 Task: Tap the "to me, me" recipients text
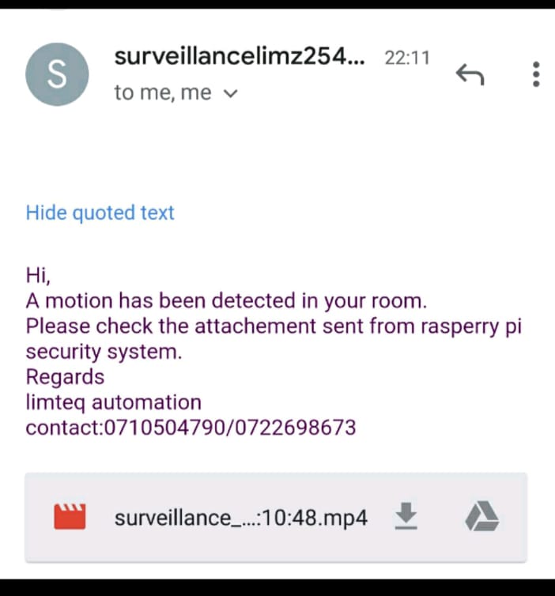point(163,92)
